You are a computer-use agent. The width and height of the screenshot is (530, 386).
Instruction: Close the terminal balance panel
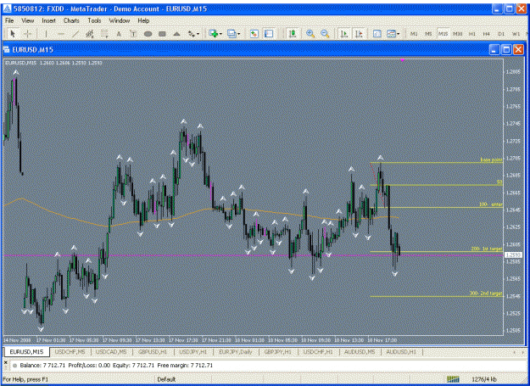click(x=5, y=362)
